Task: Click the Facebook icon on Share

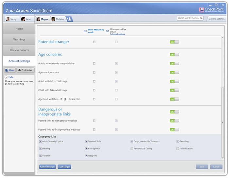Action: tap(7, 70)
